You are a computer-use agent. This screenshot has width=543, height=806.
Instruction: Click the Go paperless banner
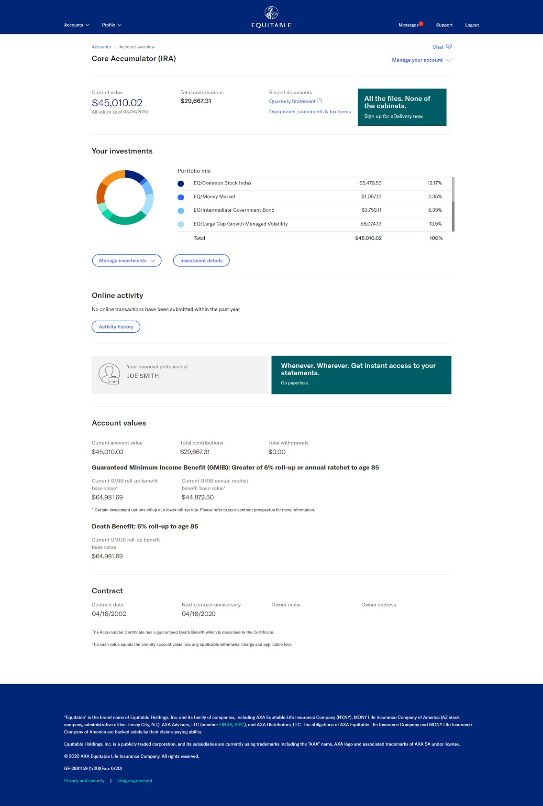(361, 375)
